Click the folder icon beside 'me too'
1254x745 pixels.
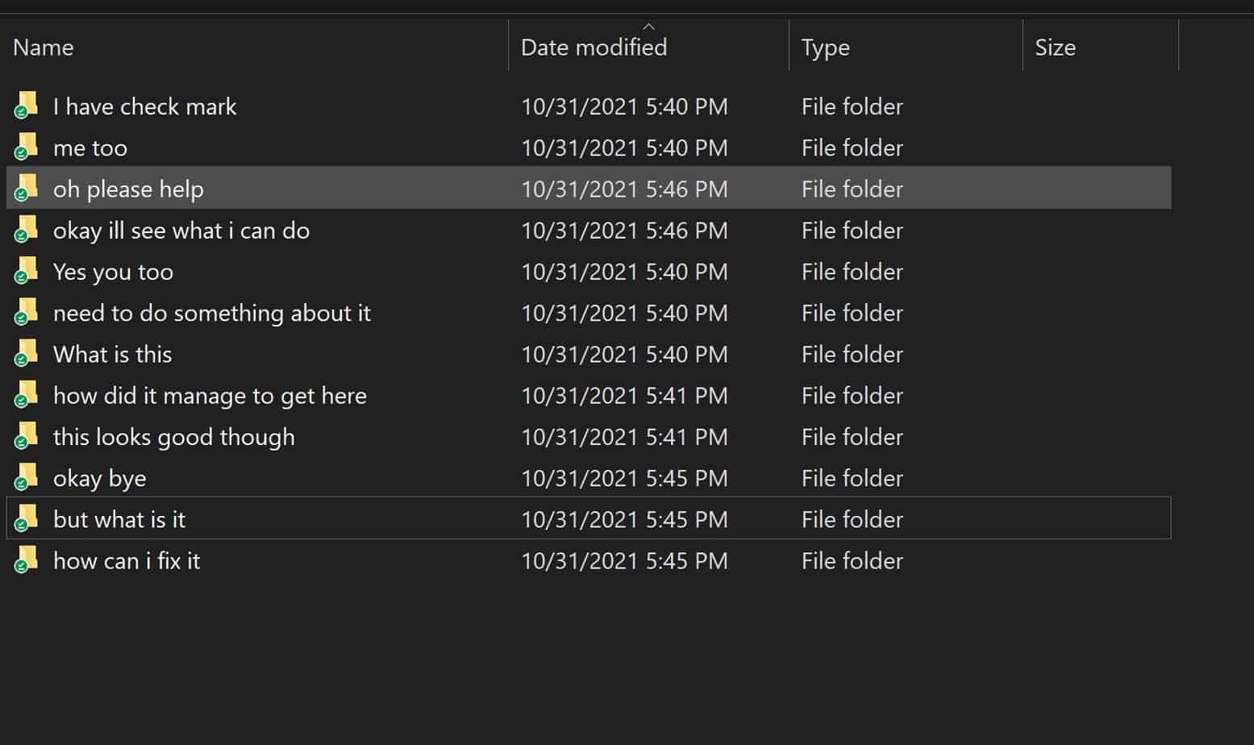pyautogui.click(x=26, y=147)
